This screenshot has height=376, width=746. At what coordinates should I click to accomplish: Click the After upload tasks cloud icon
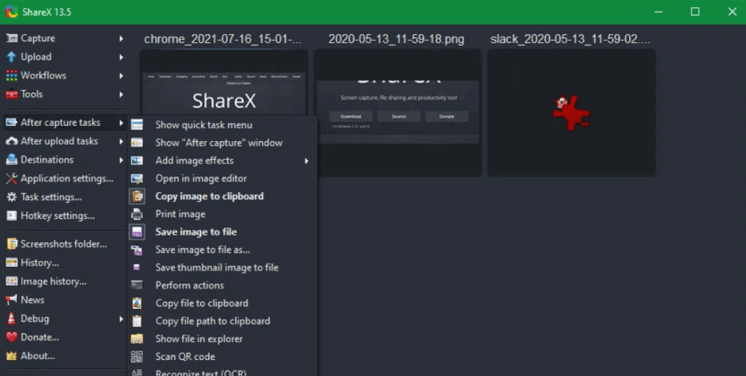tap(12, 141)
